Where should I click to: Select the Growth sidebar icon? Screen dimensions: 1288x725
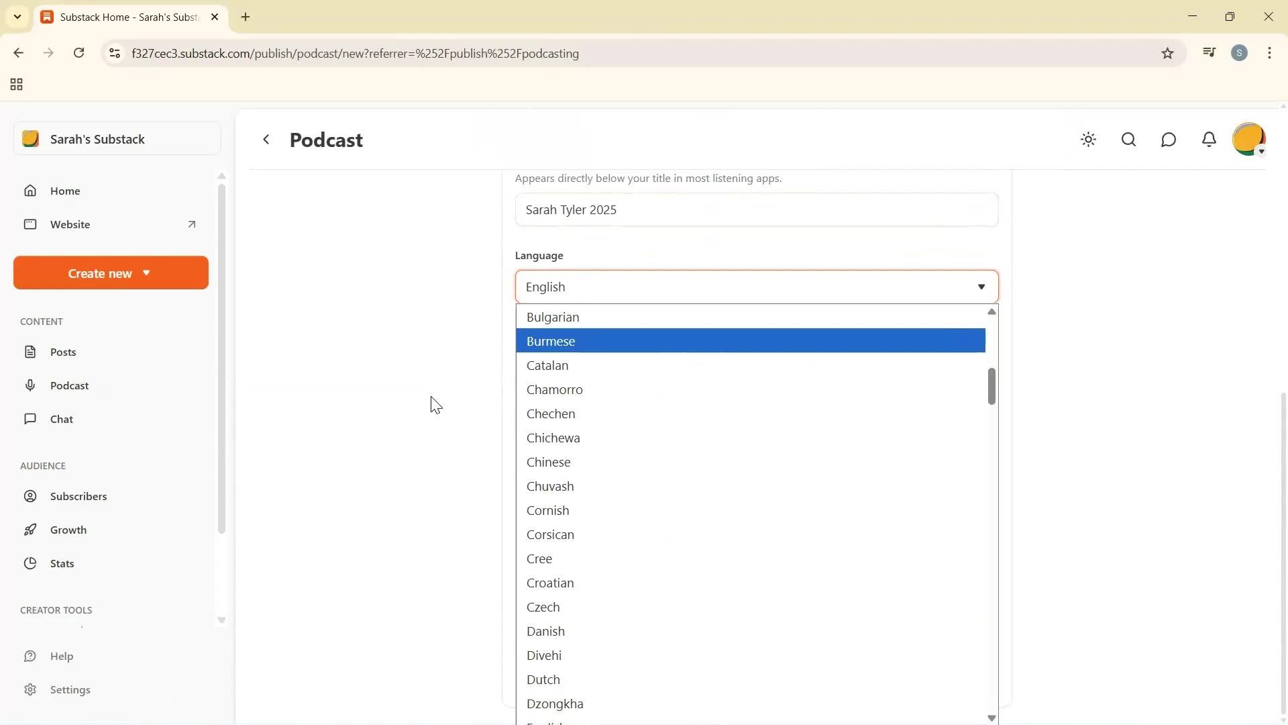pyautogui.click(x=31, y=530)
